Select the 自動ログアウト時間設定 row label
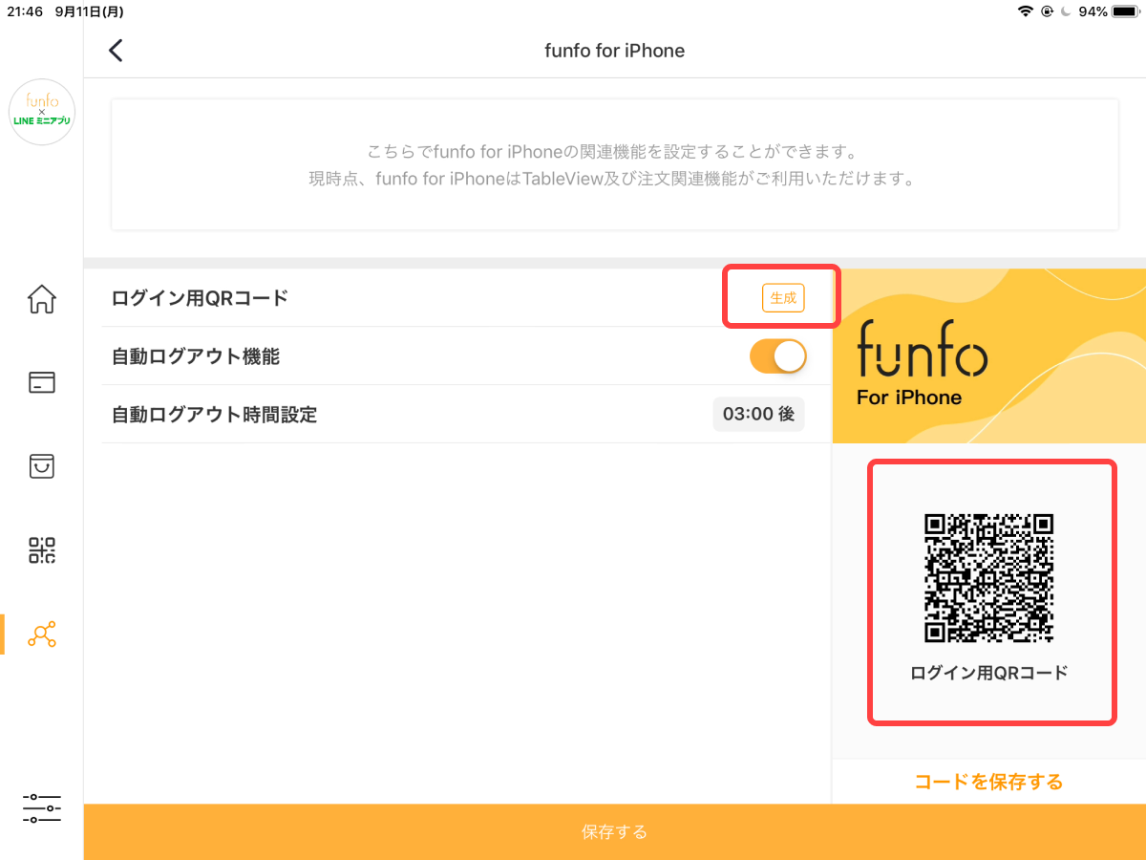The width and height of the screenshot is (1146, 860). click(214, 415)
